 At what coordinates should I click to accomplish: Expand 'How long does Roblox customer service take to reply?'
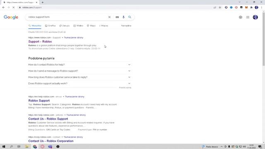tap(79, 77)
